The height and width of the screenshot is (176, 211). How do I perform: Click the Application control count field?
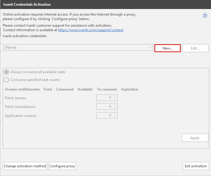[x=107, y=115]
